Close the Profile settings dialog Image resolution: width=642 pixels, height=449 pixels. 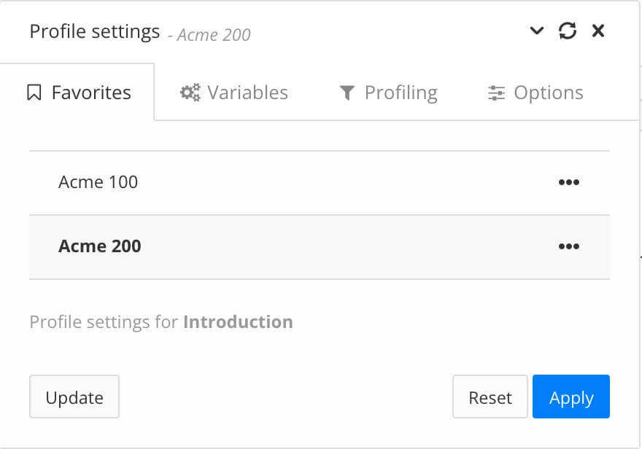[598, 31]
